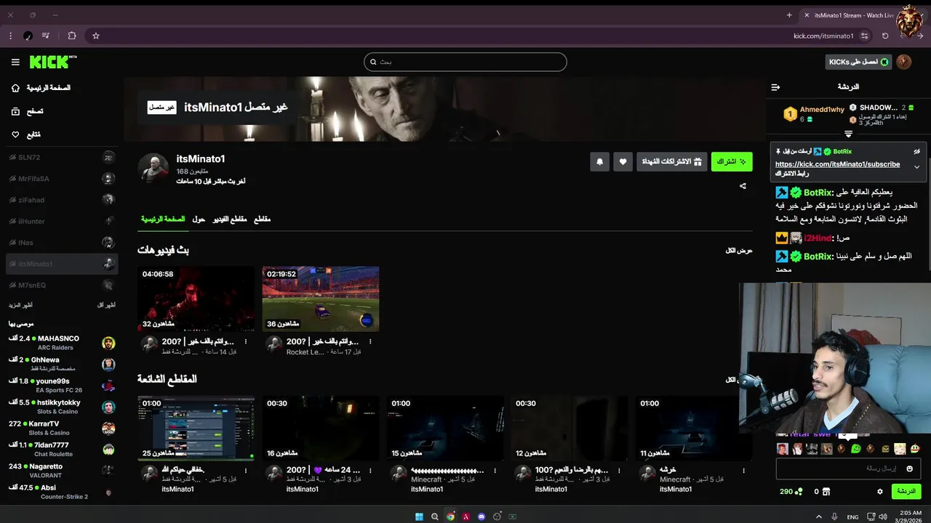Open recommended channel Nagaretto
Image resolution: width=931 pixels, height=523 pixels.
point(62,471)
